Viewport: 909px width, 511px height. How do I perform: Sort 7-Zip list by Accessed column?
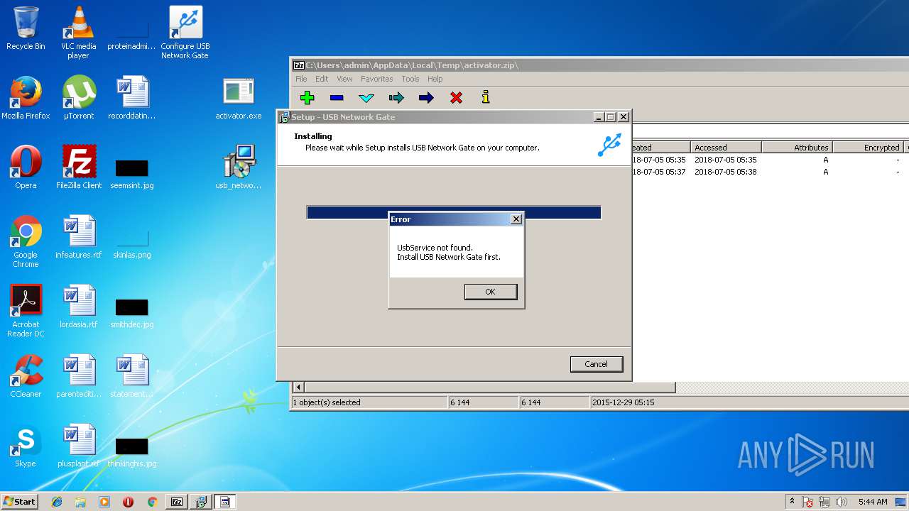coord(726,148)
